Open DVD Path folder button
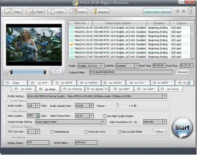Screen dimensions: 197x155 click(35, 12)
